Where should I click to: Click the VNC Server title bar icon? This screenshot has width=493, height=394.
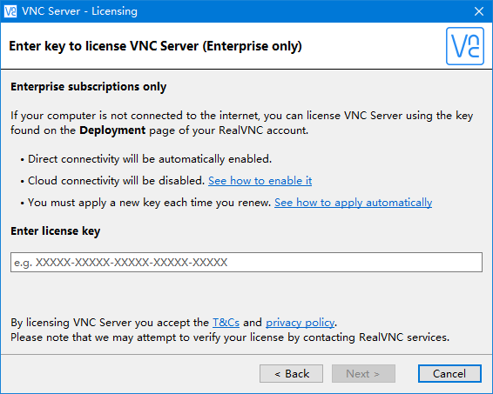tap(10, 11)
